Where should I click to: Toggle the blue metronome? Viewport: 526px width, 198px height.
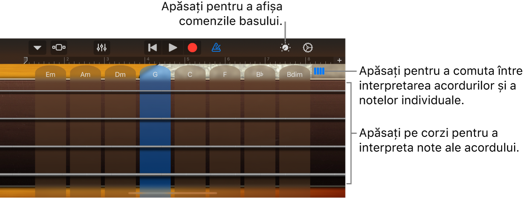coord(216,48)
